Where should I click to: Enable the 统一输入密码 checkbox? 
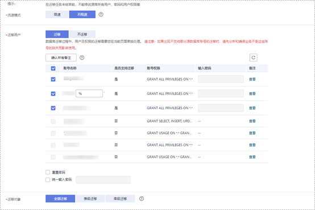(x=48, y=180)
